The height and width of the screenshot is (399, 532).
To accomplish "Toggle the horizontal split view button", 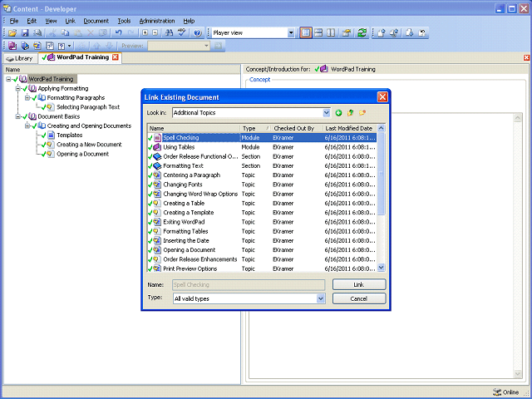I will [318, 33].
